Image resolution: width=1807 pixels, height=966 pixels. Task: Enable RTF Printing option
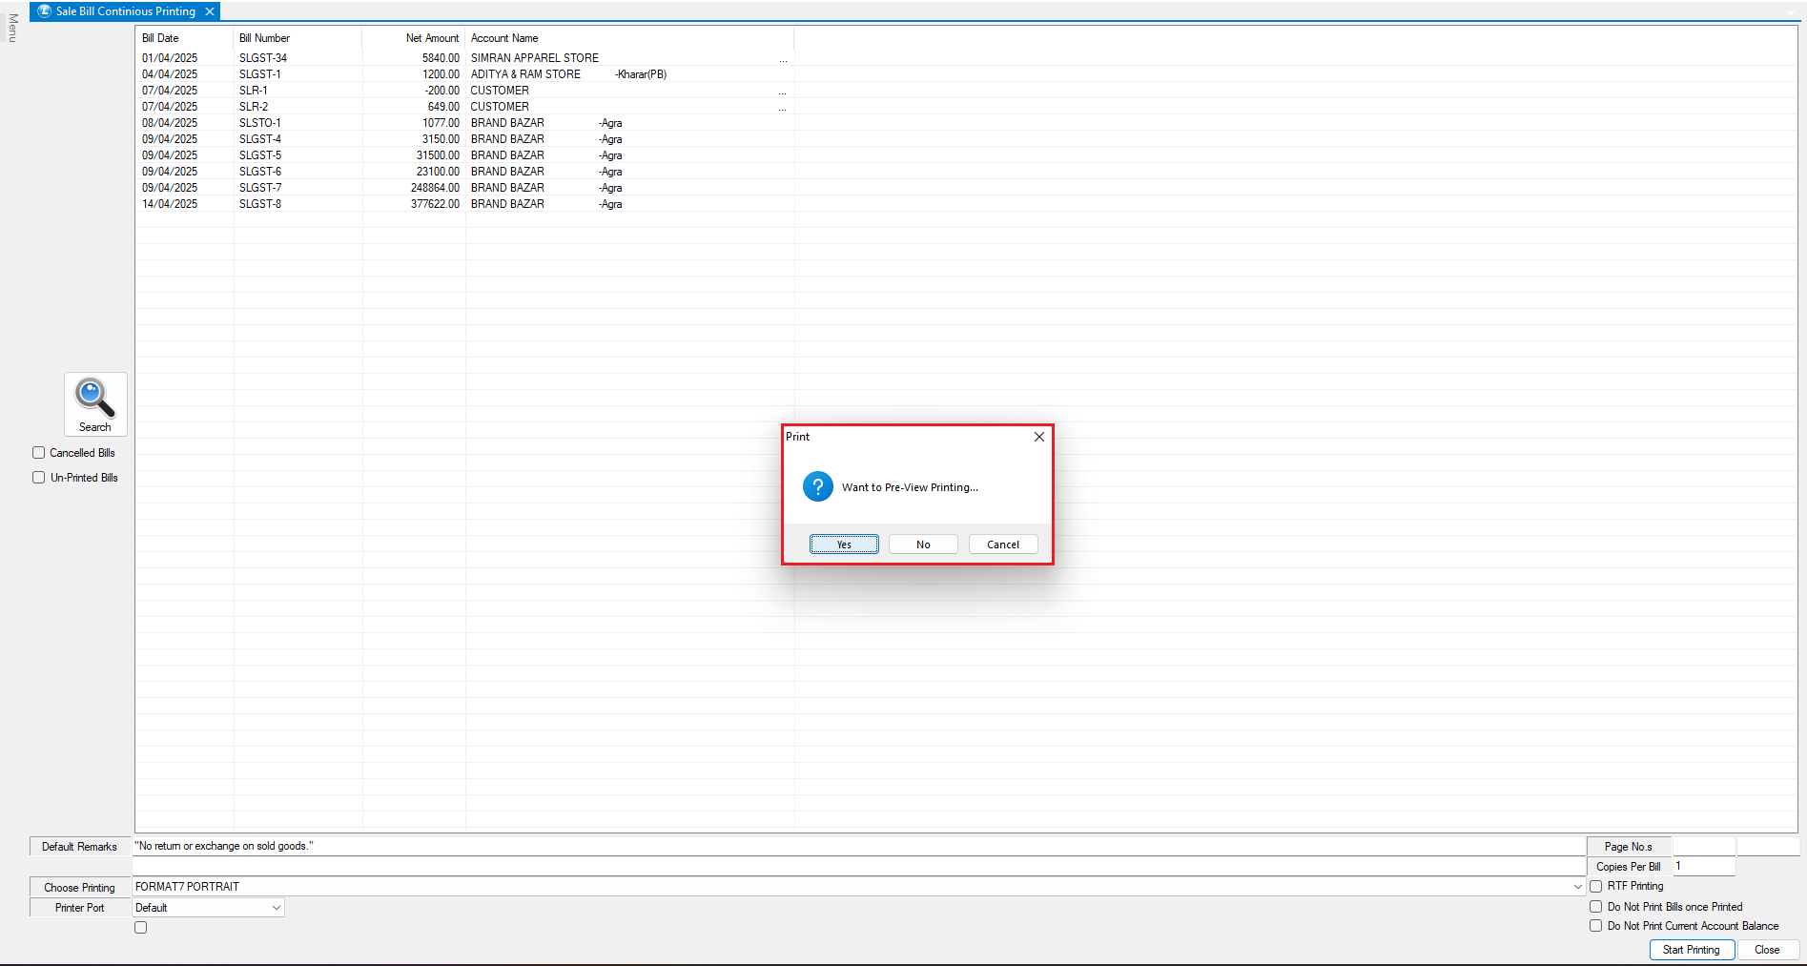point(1595,886)
